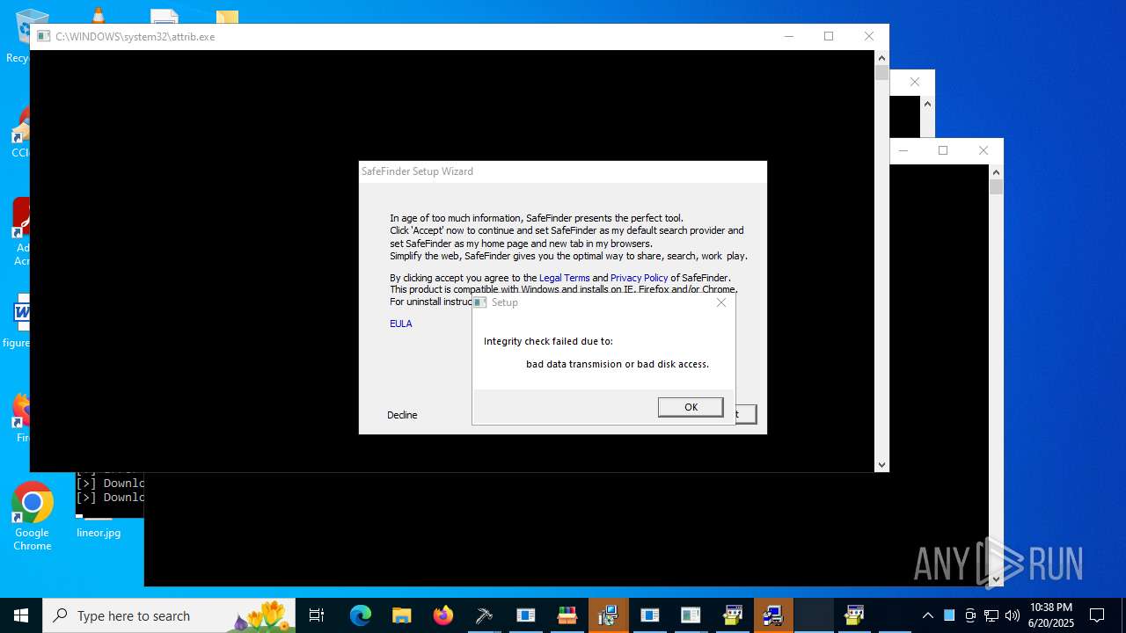Close the attrib.exe console window
The image size is (1126, 633).
click(869, 36)
